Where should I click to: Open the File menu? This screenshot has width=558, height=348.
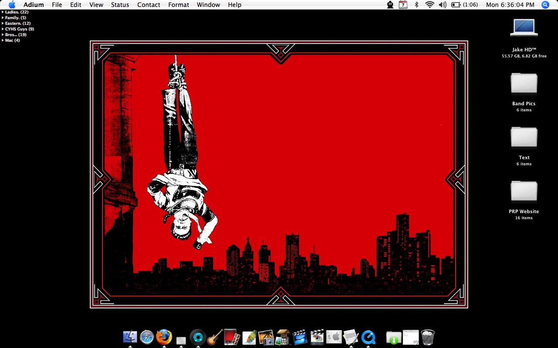pos(57,5)
